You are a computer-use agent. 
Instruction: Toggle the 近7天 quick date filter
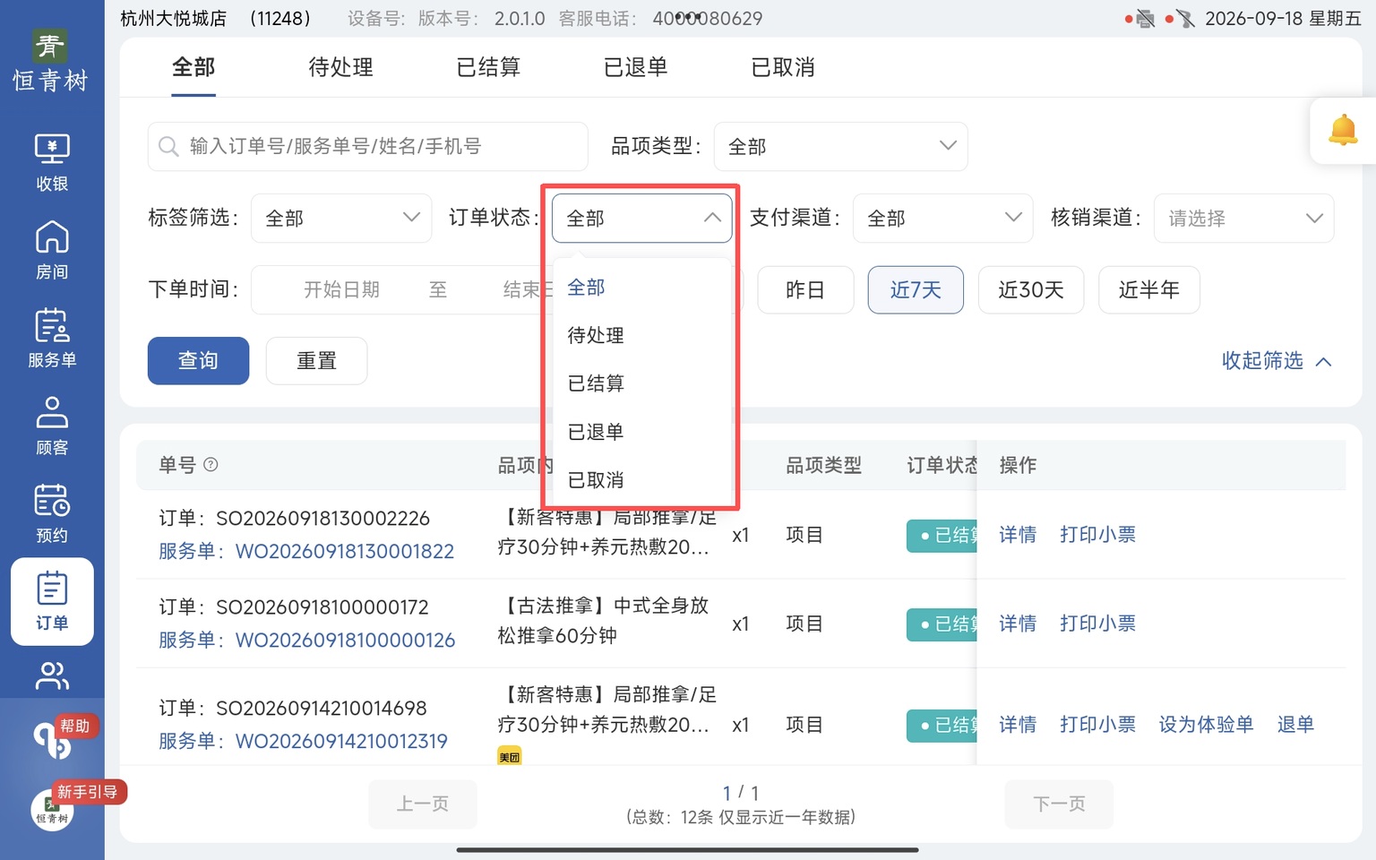916,289
